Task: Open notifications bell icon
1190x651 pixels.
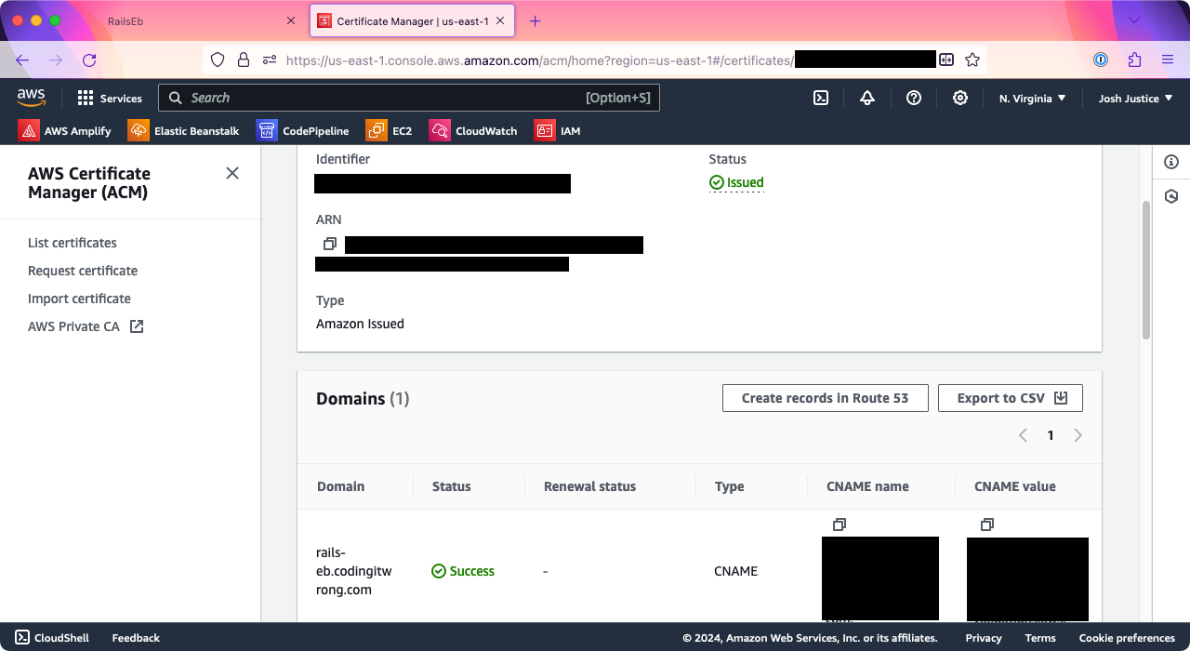Action: coord(867,98)
